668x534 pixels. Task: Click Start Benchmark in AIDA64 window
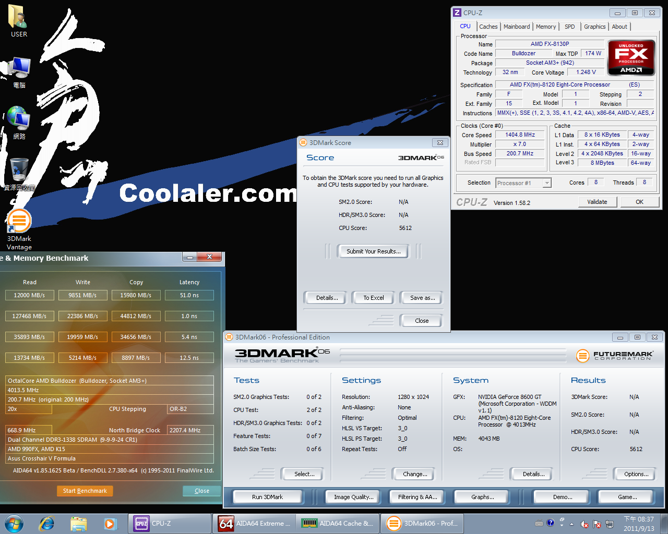[85, 491]
